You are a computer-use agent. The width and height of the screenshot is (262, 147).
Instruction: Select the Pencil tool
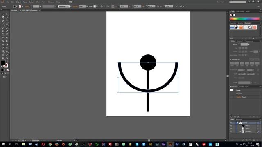[x=7, y=28]
